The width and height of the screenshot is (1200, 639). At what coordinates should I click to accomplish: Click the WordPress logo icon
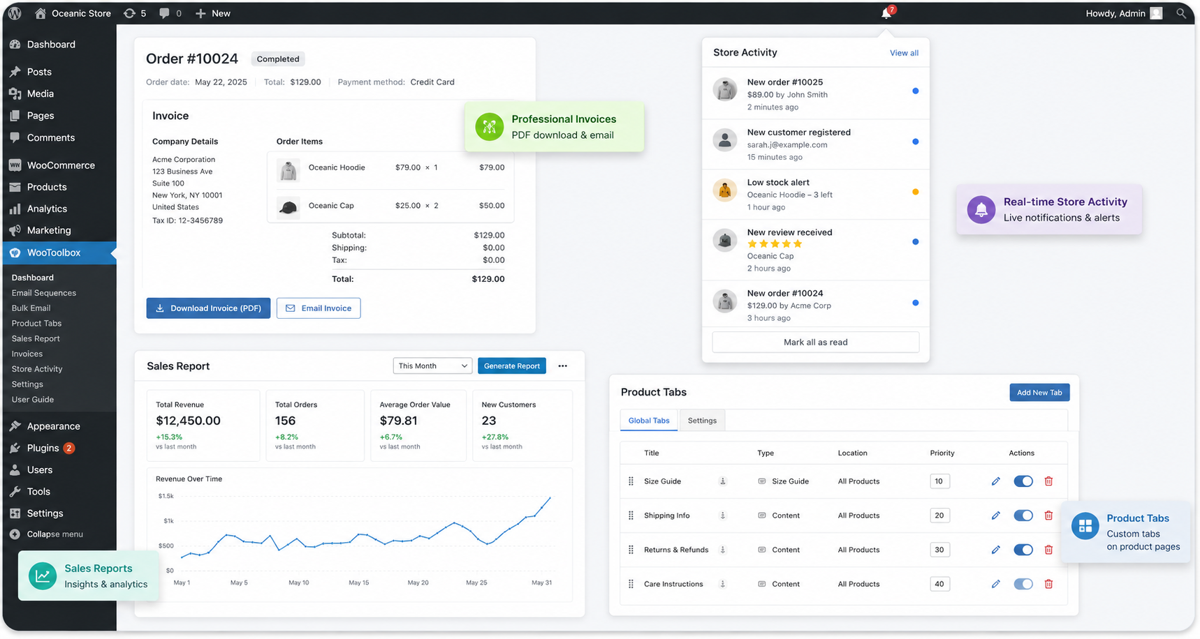click(x=15, y=13)
